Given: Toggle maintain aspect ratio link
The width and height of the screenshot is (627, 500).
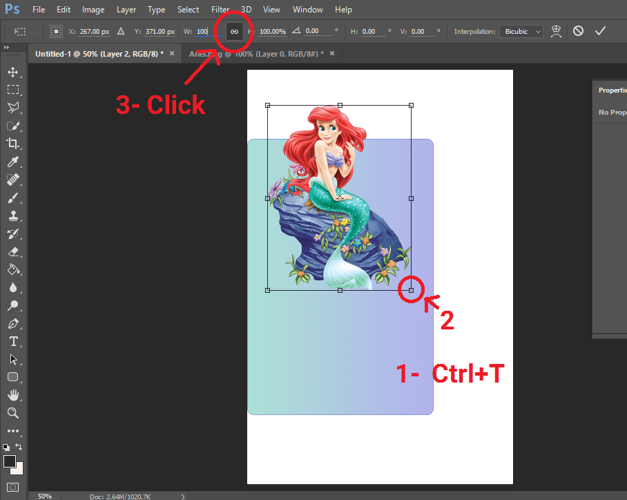Looking at the screenshot, I should tap(234, 31).
